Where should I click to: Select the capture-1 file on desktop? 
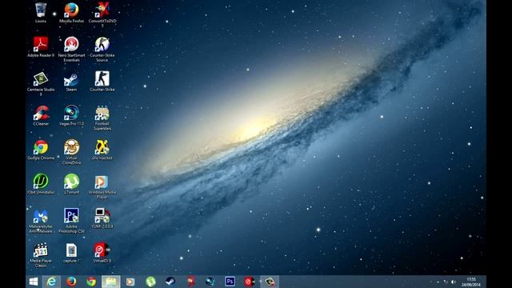point(71,253)
